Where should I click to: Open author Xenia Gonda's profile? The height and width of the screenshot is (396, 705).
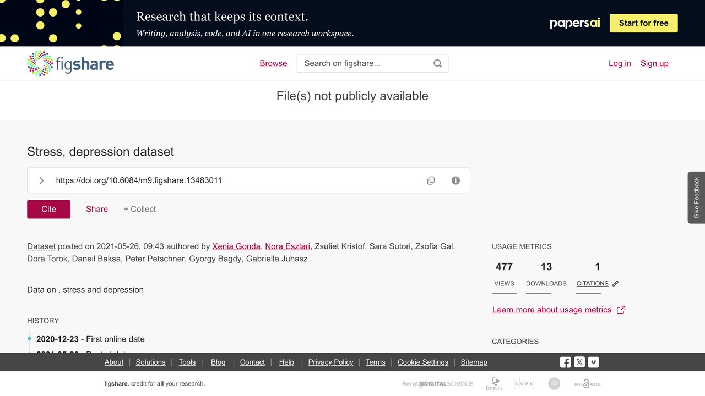coord(236,246)
